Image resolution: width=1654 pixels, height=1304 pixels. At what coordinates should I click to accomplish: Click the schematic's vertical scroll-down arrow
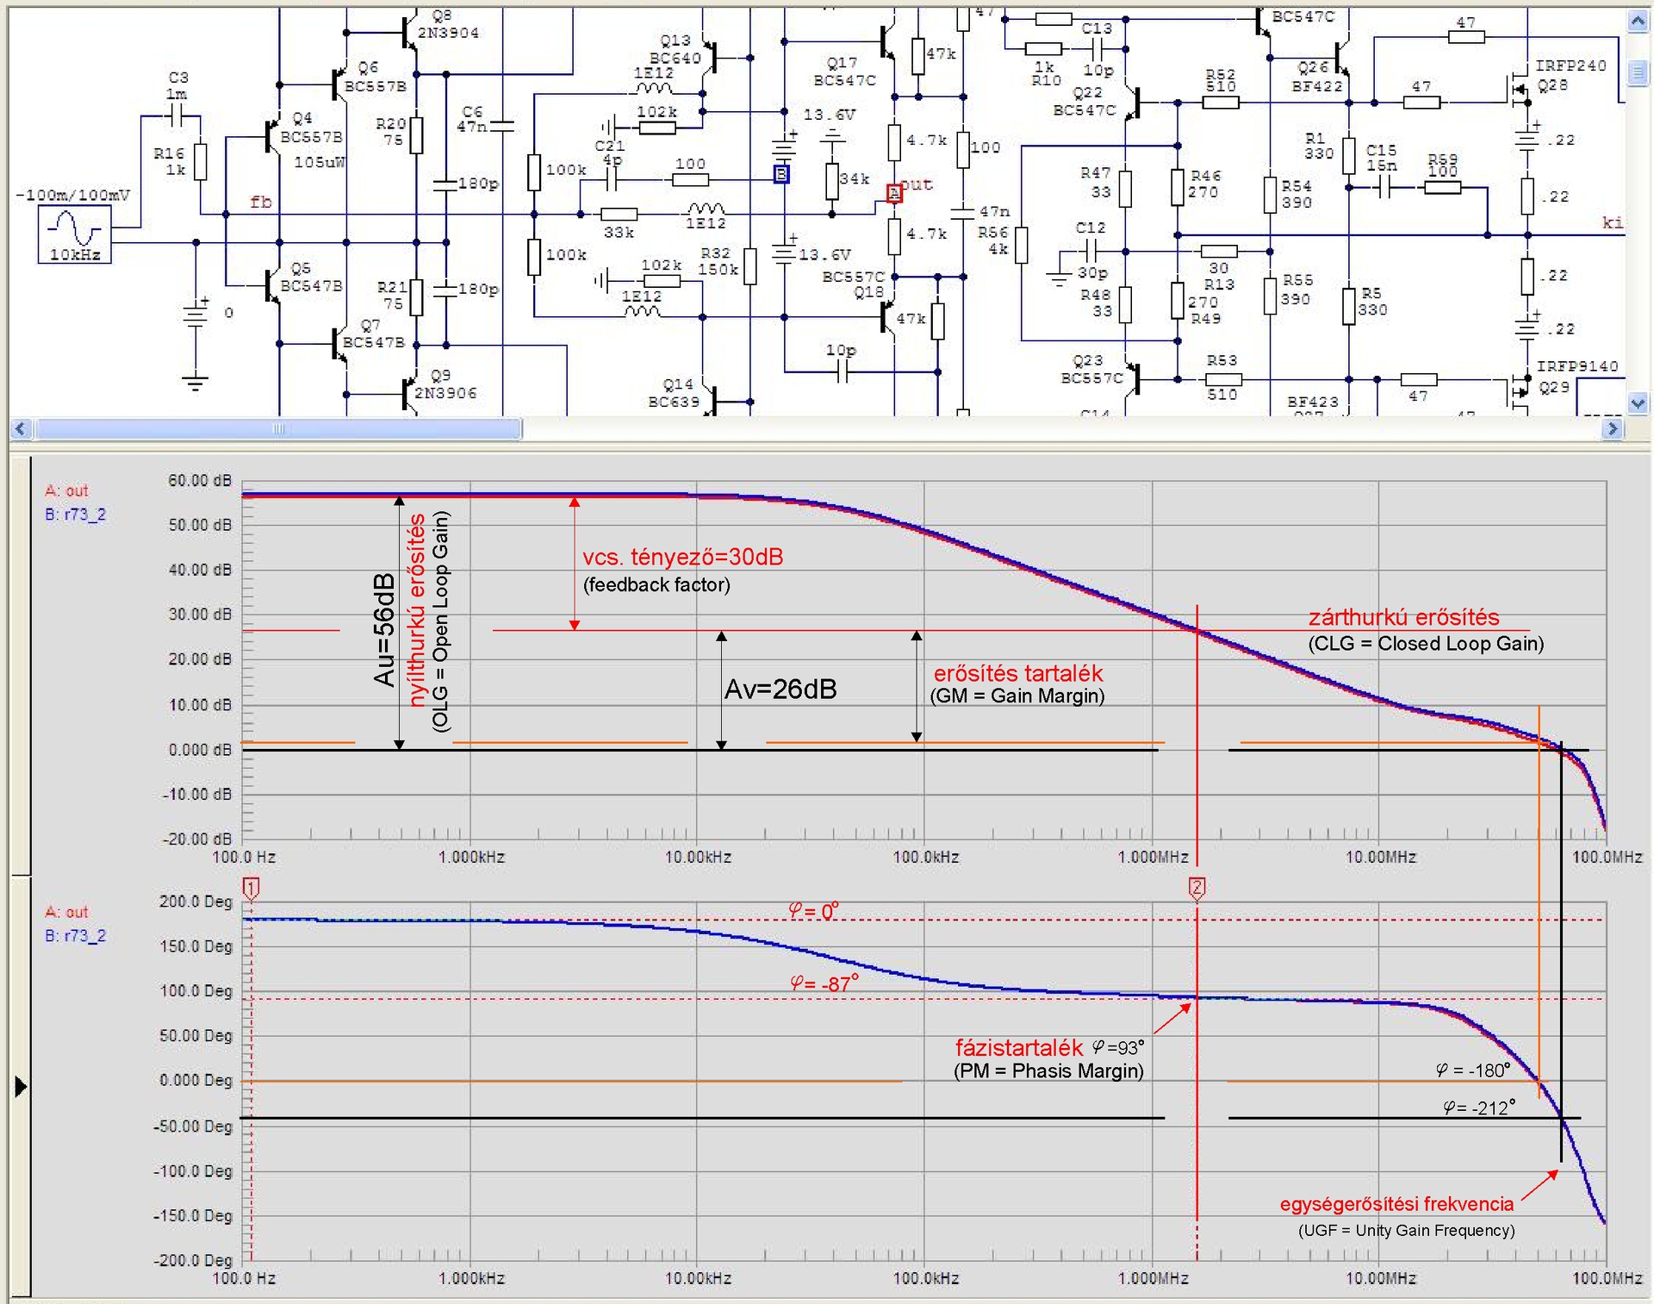click(1637, 402)
